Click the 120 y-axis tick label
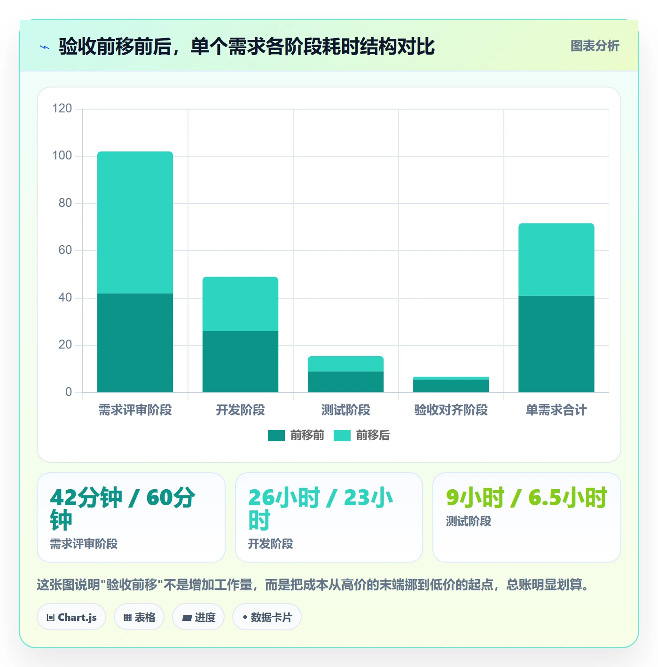 pyautogui.click(x=62, y=109)
